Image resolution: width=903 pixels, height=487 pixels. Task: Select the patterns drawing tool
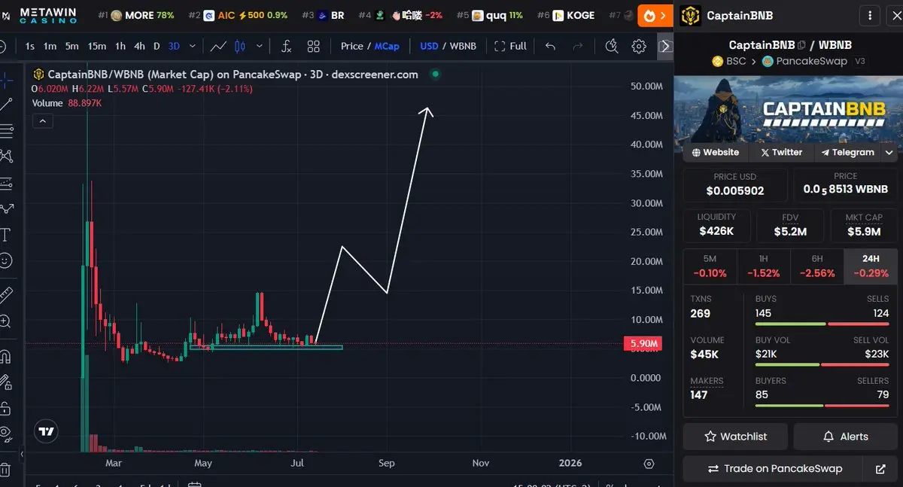point(5,157)
